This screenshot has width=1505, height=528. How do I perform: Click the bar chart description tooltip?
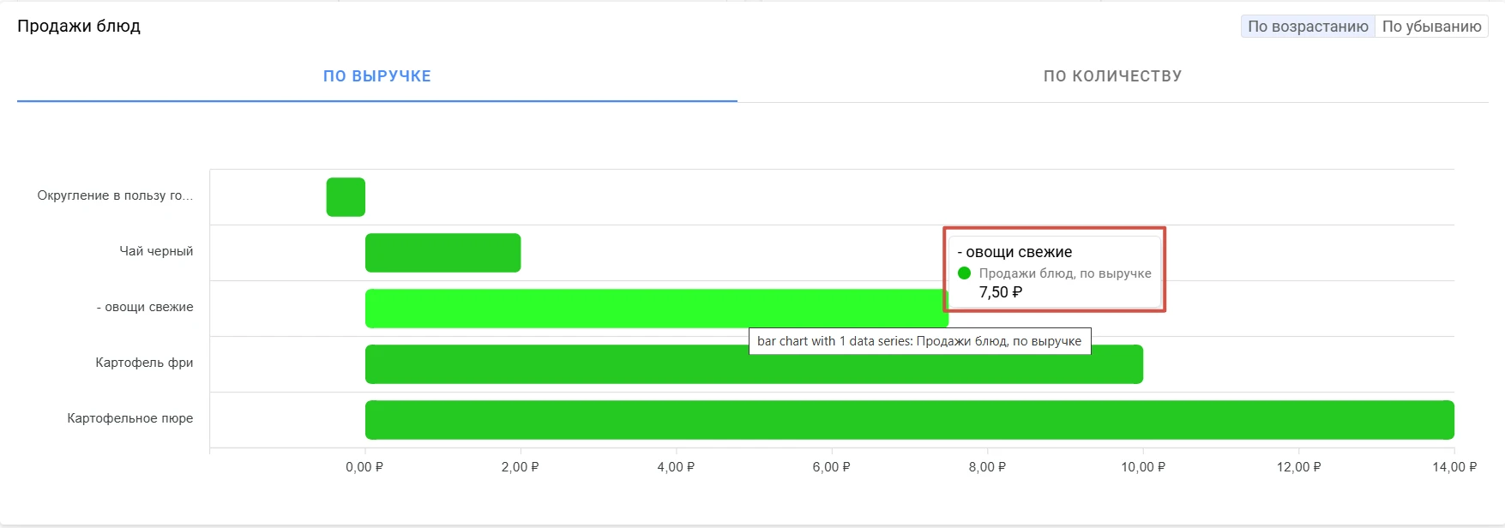coord(919,341)
